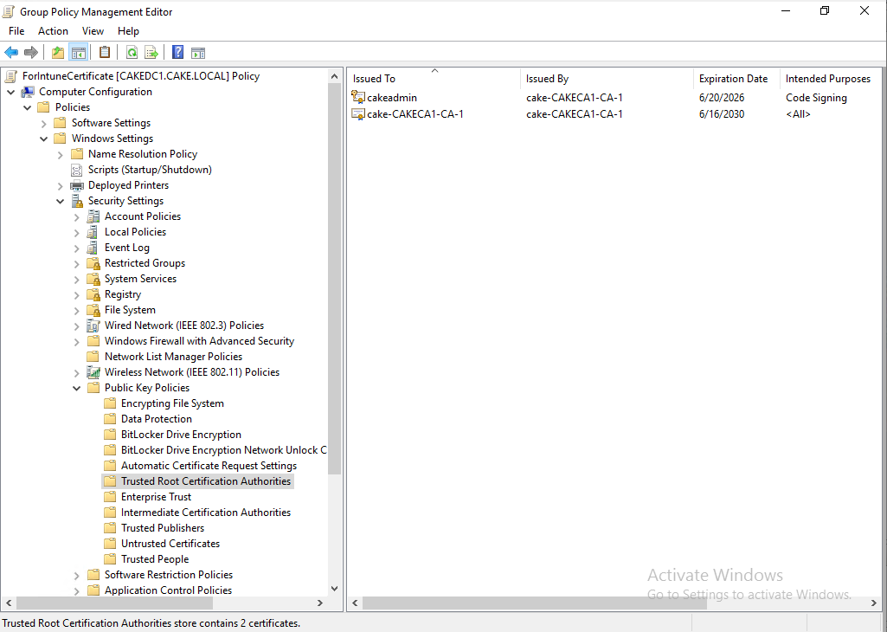
Task: Expand the Windows Firewall with Advanced Security node
Action: click(x=76, y=342)
